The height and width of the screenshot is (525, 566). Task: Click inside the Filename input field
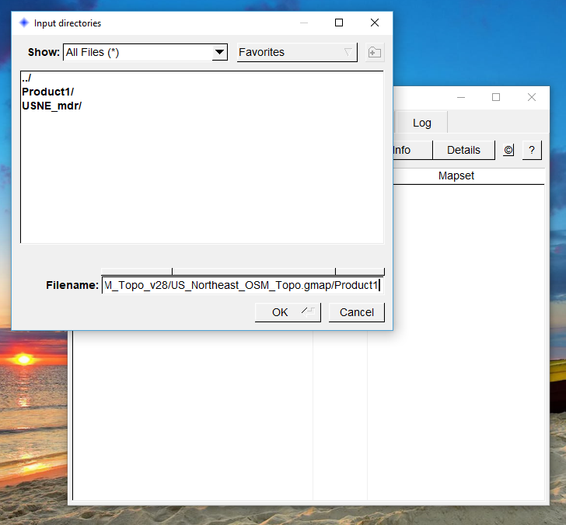pos(243,285)
